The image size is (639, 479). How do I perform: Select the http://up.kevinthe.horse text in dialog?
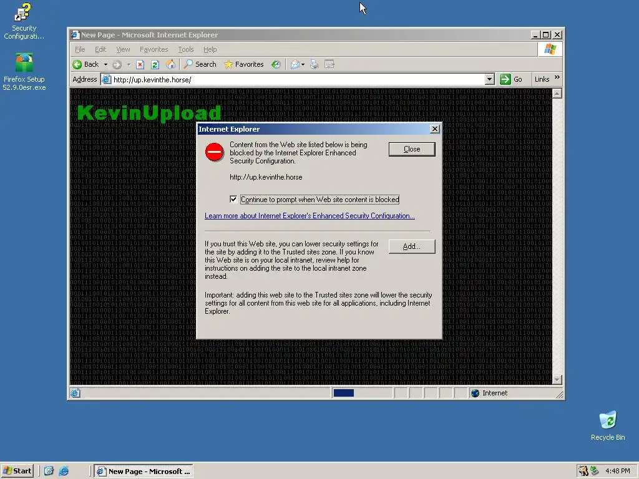point(266,177)
